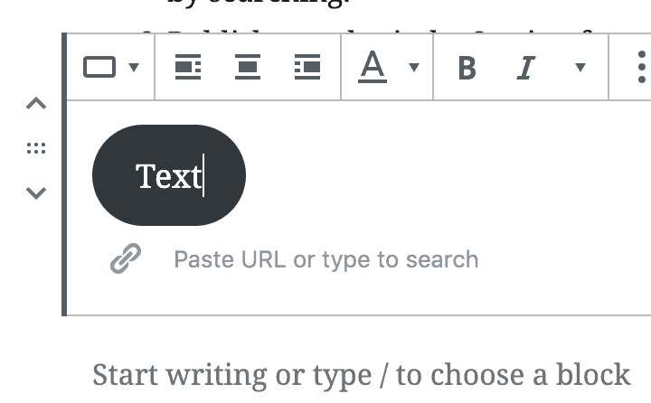The image size is (651, 403).
Task: Toggle bold formatting
Action: (x=467, y=68)
